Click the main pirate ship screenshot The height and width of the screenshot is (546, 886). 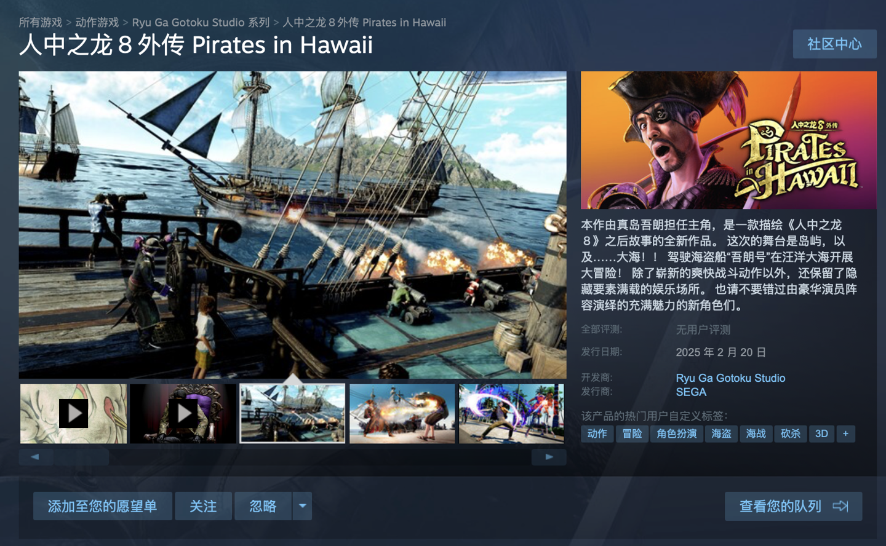pos(292,224)
